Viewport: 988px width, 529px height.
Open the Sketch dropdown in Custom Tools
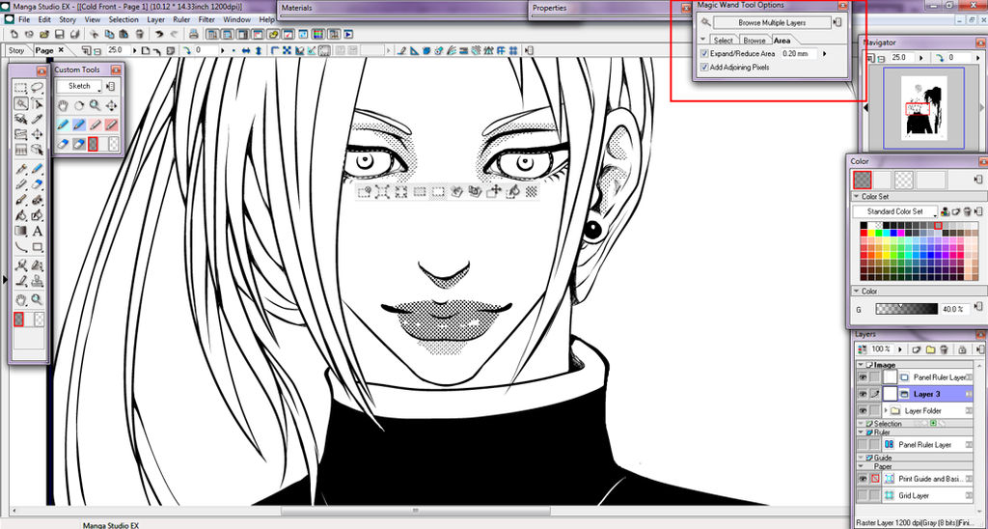point(79,86)
